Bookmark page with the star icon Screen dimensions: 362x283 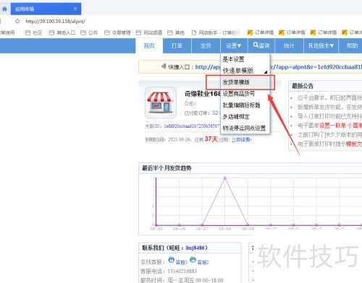coord(17,22)
